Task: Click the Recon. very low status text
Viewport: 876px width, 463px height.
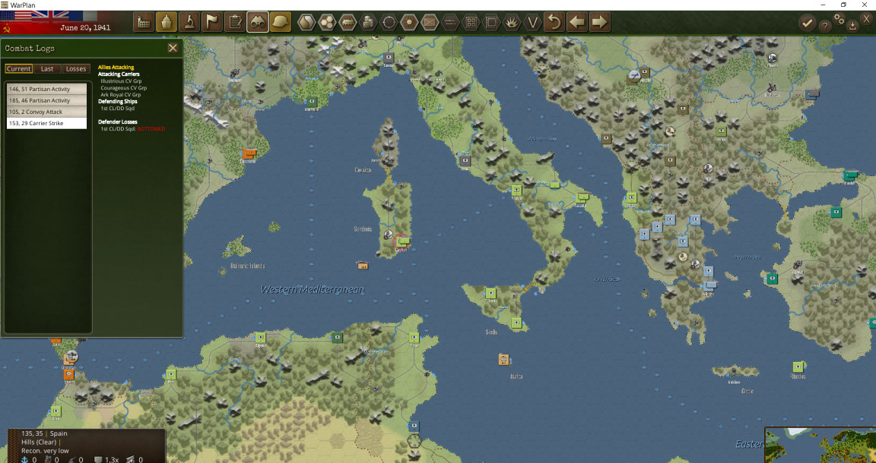Action: point(46,451)
